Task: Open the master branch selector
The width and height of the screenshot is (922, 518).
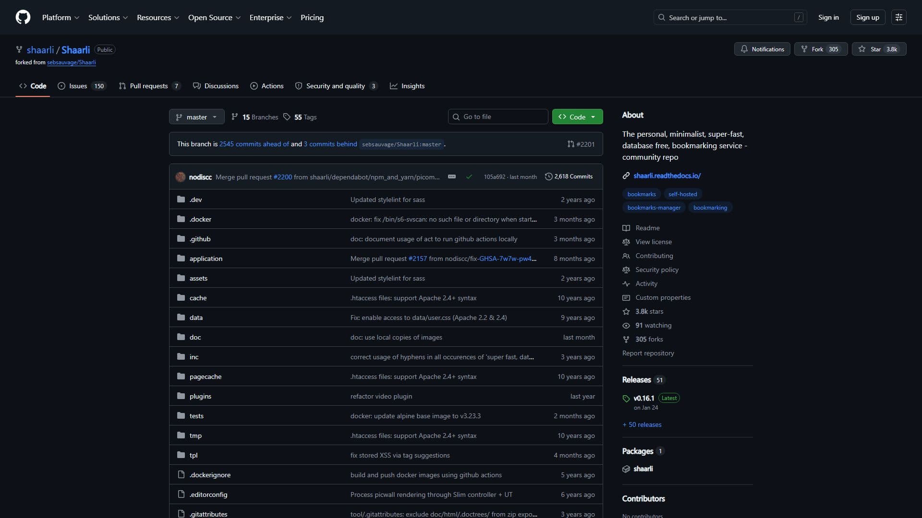Action: 197,117
